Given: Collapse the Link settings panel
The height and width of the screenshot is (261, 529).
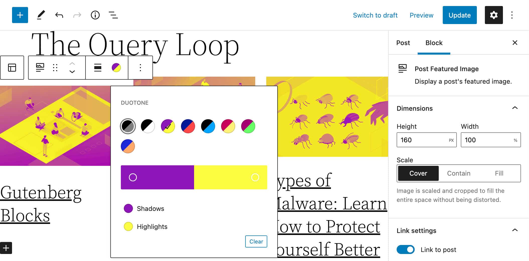Looking at the screenshot, I should coord(515,230).
